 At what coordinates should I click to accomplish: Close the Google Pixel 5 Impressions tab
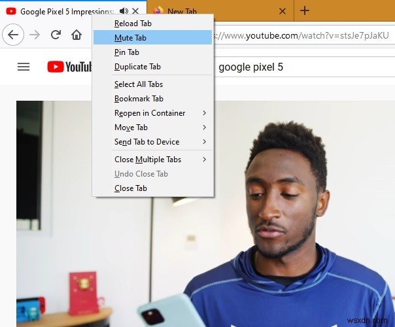(x=135, y=11)
